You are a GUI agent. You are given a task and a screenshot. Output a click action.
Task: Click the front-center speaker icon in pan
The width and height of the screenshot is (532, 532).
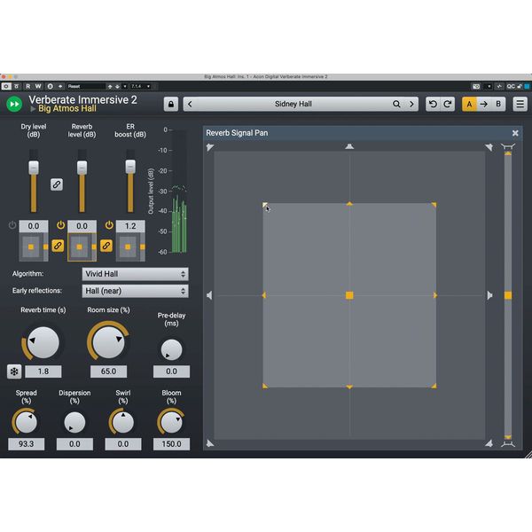(x=349, y=146)
